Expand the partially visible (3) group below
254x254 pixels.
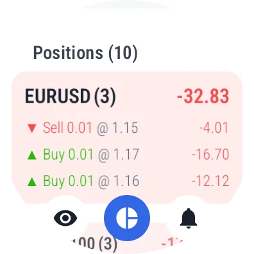[x=94, y=244]
